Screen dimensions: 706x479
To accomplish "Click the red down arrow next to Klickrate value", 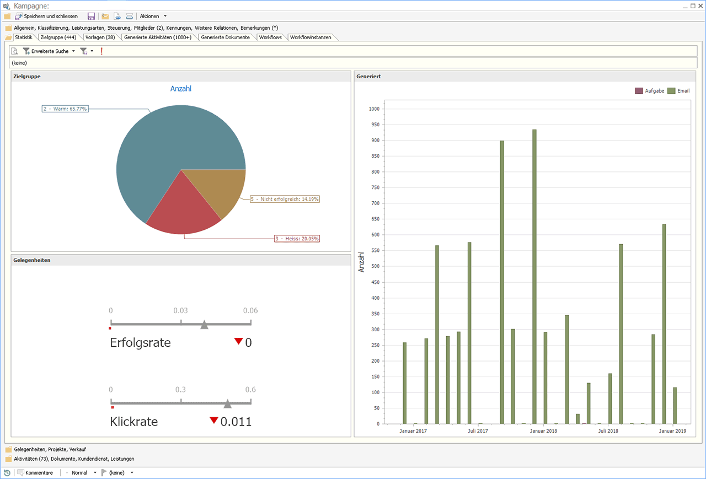I will (x=214, y=421).
